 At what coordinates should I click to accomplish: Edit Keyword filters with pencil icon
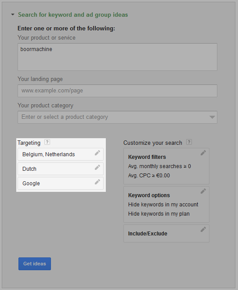pos(203,153)
